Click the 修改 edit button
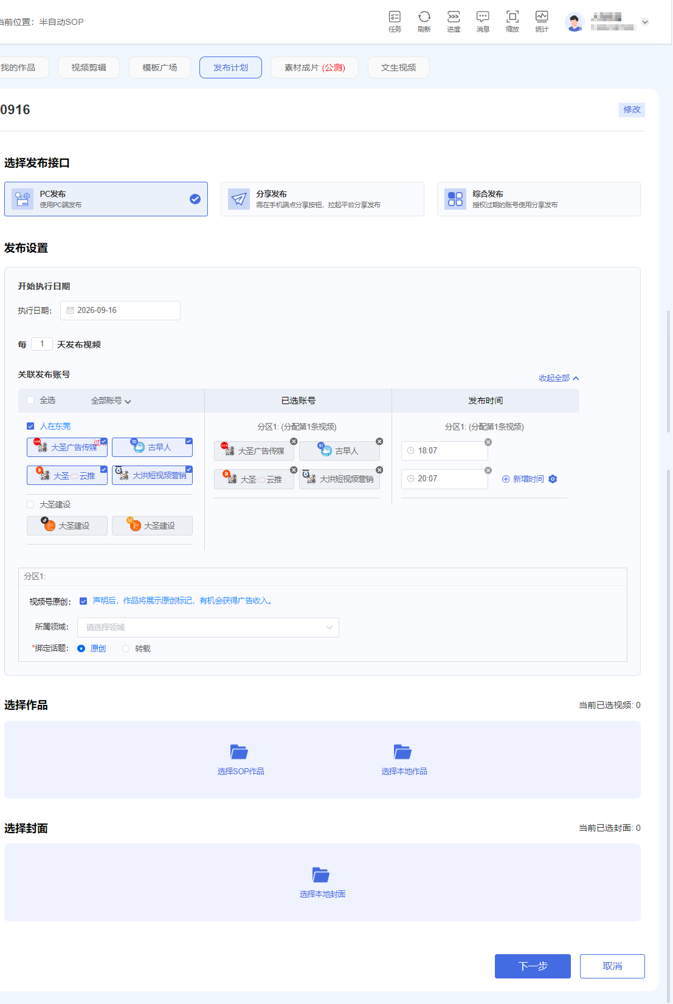Viewport: 673px width, 1004px height. click(632, 109)
